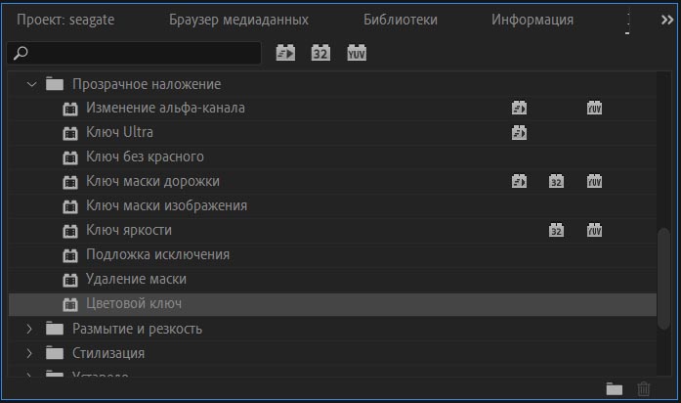Click the effect icon beside Цветовой ключ
Viewport: 681px width, 403px height.
pos(69,304)
